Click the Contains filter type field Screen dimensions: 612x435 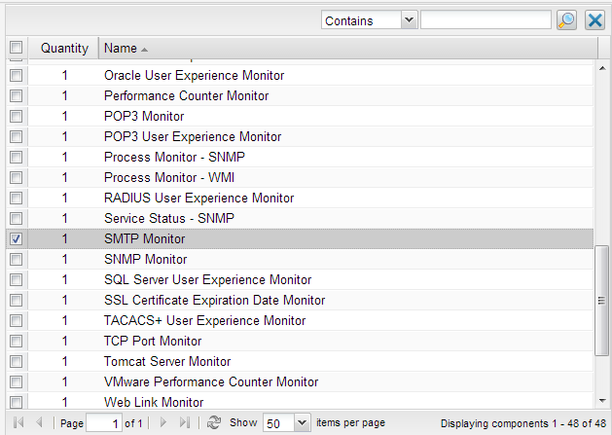point(361,19)
